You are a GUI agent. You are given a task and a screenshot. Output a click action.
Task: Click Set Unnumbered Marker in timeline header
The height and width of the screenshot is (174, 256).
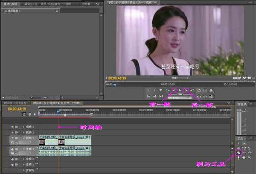pos(35,114)
